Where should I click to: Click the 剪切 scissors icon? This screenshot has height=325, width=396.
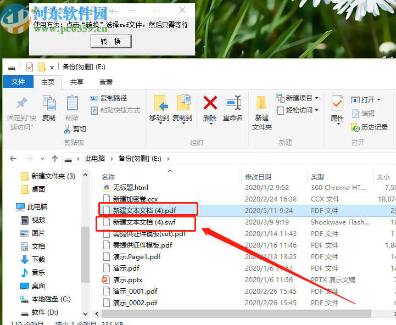pos(67,129)
